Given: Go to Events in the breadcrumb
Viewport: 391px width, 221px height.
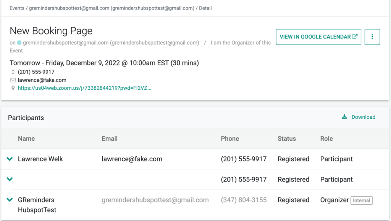Looking at the screenshot, I should pyautogui.click(x=17, y=8).
